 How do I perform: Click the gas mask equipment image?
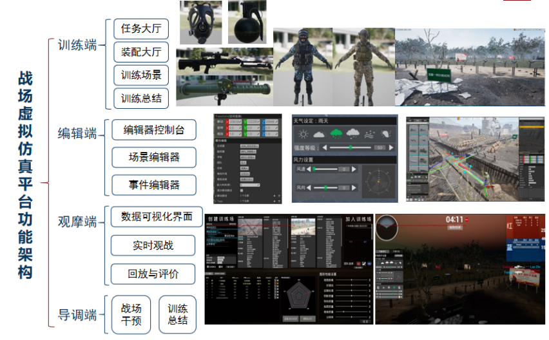(200, 23)
